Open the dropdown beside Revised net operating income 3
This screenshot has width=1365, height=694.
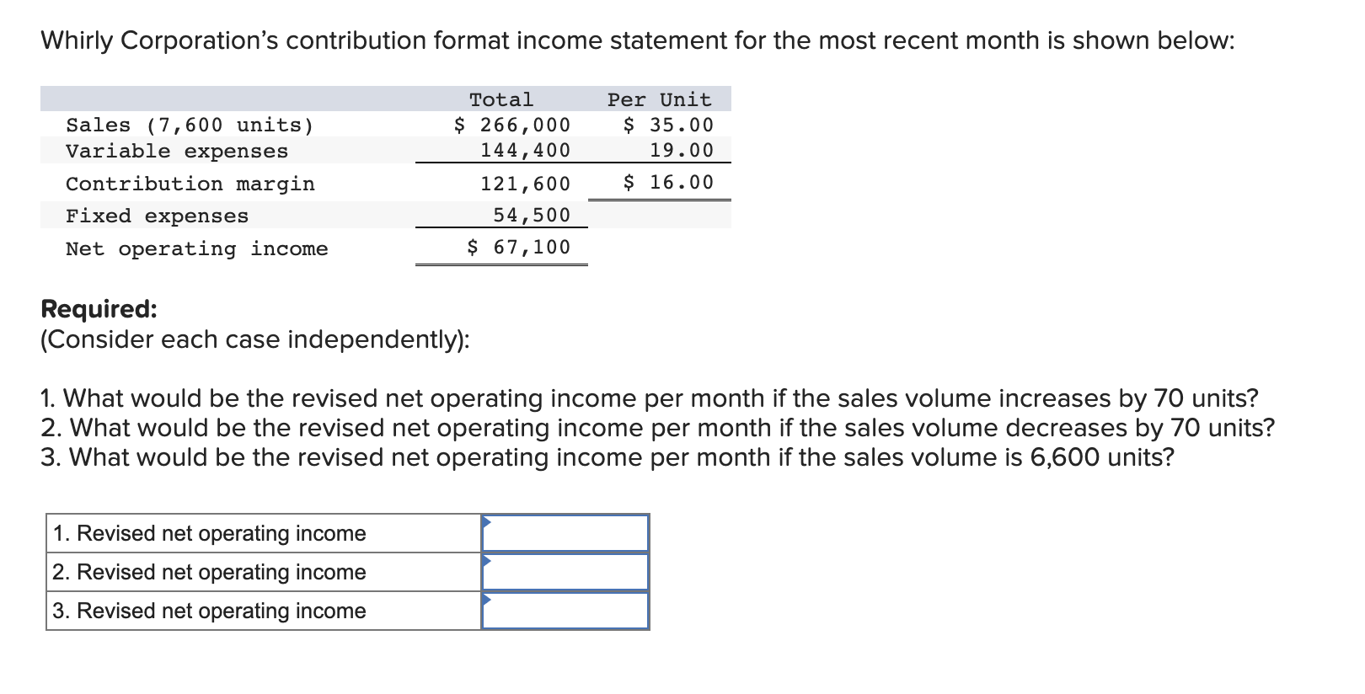click(489, 601)
